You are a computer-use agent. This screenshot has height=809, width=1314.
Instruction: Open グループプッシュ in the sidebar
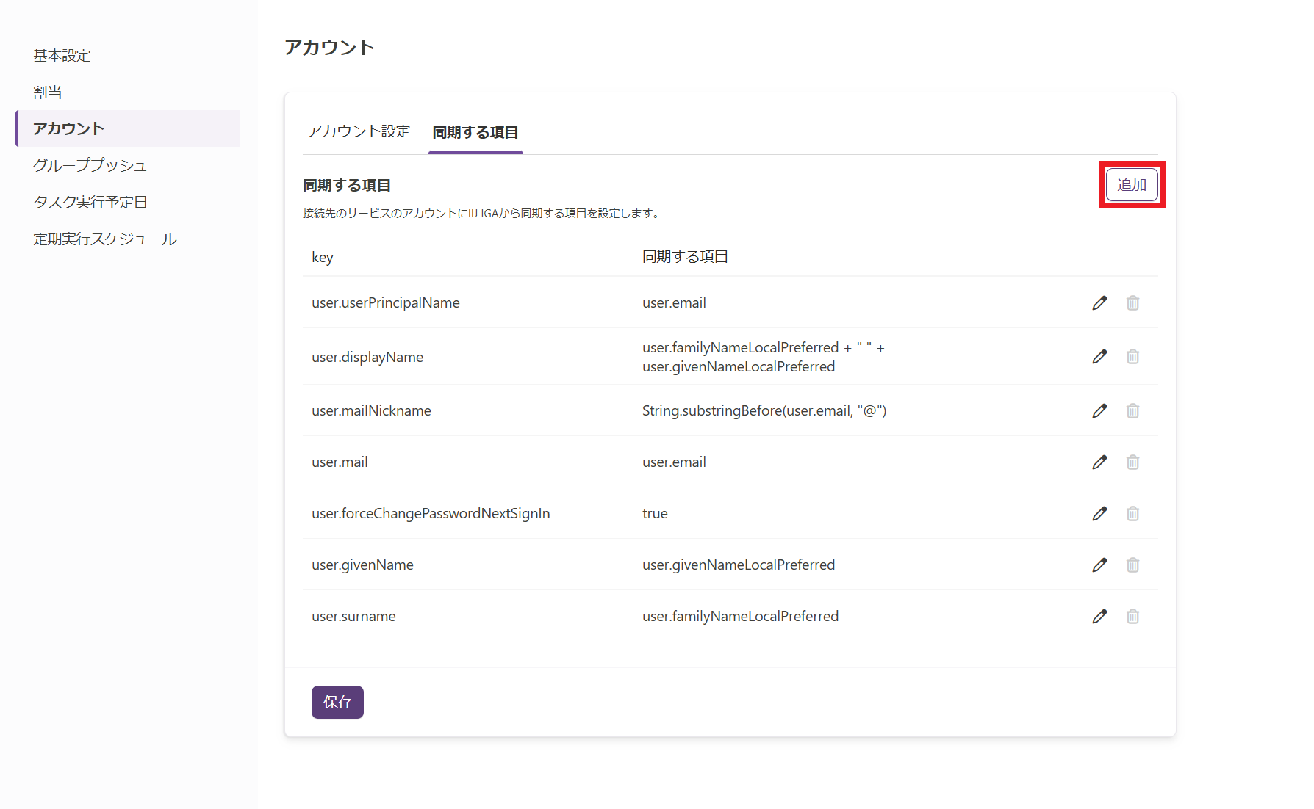(x=90, y=166)
